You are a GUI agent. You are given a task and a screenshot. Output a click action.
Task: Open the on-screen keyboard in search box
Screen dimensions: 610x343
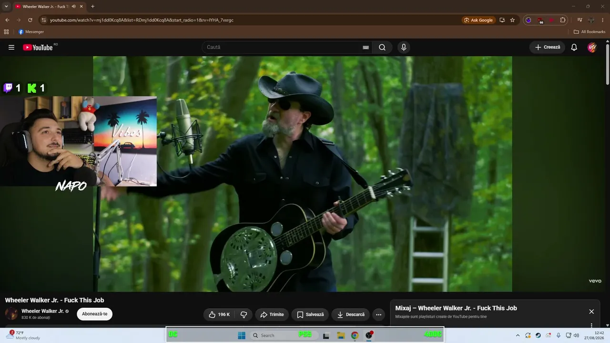tap(366, 47)
